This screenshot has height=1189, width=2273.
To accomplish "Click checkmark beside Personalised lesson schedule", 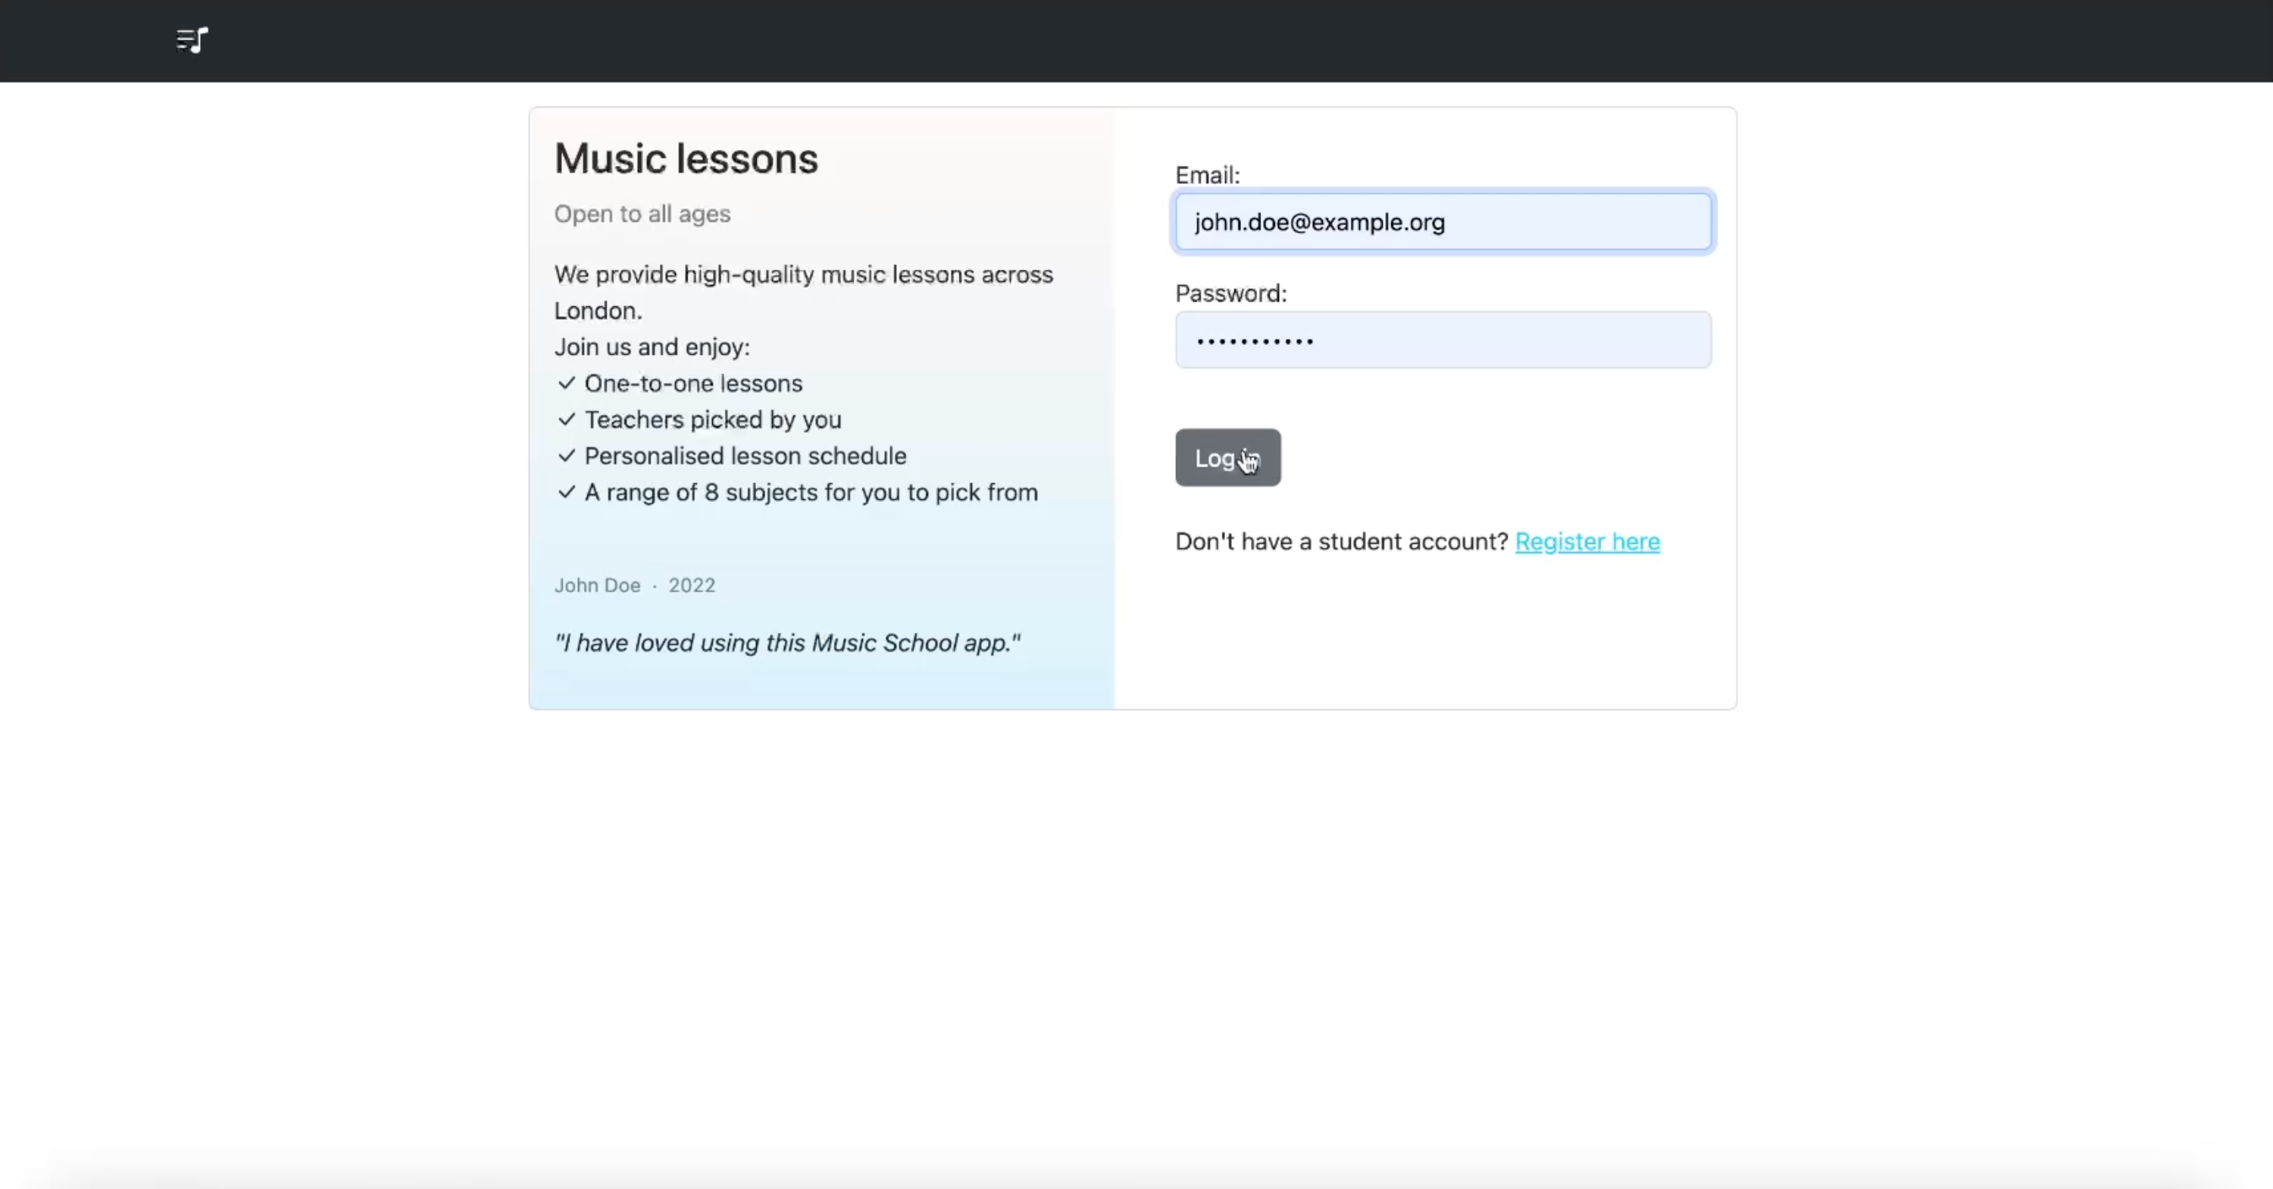I will coord(566,456).
